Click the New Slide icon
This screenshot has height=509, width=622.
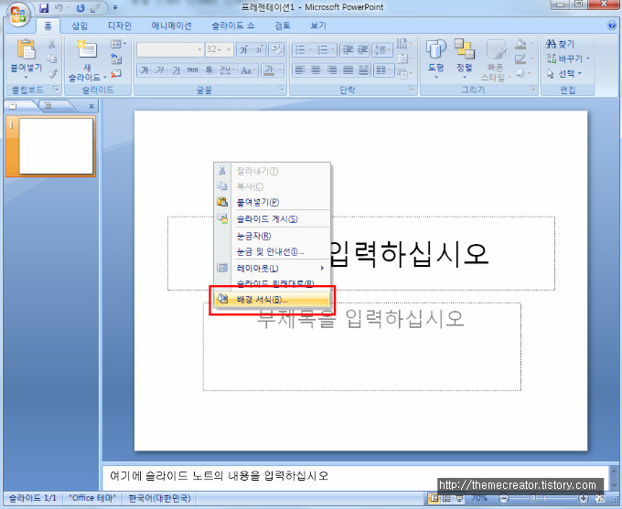point(87,50)
